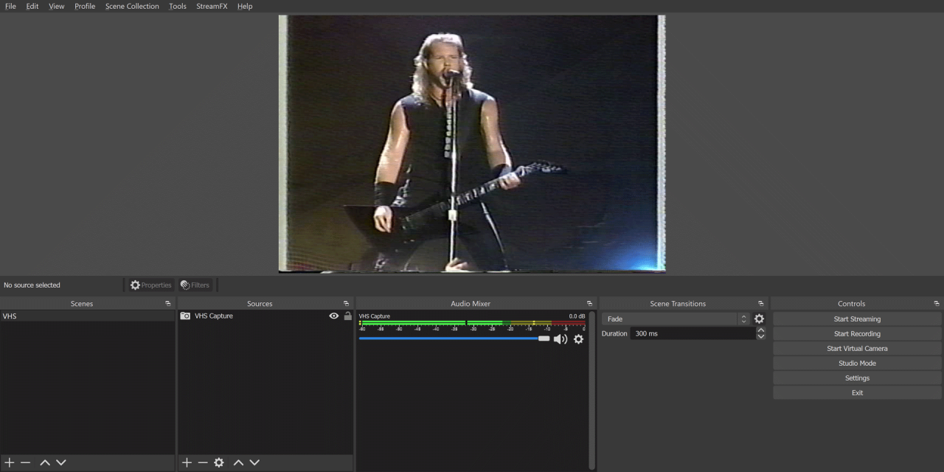Unlock the VHS Capture source
The height and width of the screenshot is (472, 944).
[347, 316]
